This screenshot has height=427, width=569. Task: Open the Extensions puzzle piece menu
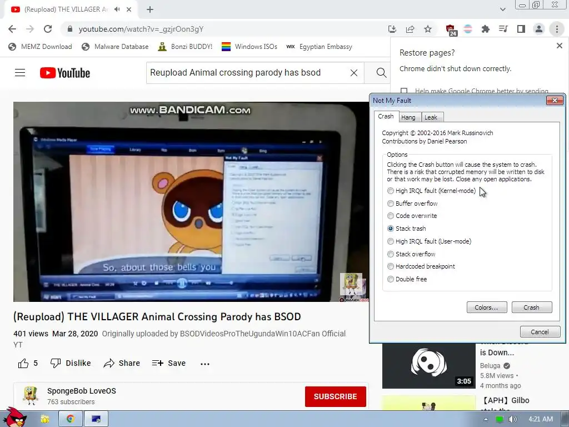click(485, 29)
